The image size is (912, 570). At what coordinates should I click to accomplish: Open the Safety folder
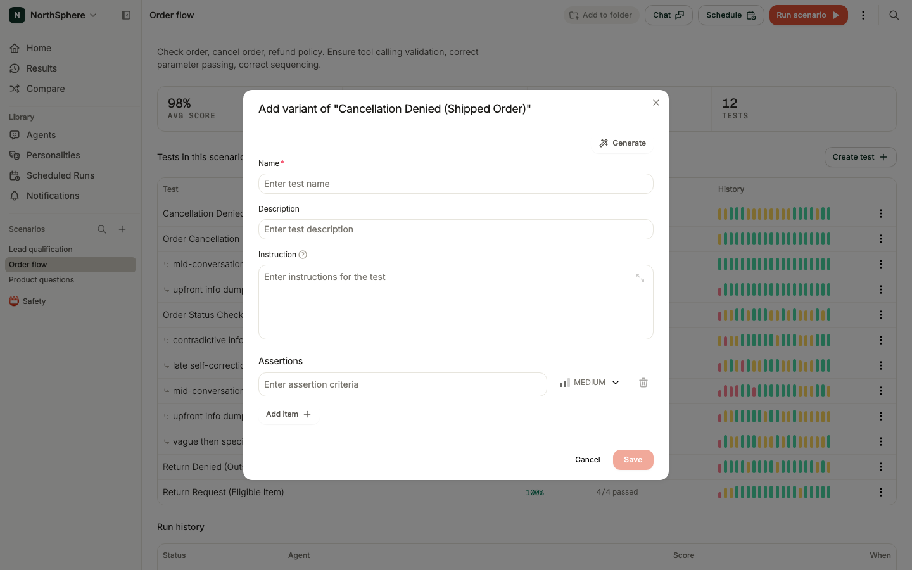tap(70, 301)
